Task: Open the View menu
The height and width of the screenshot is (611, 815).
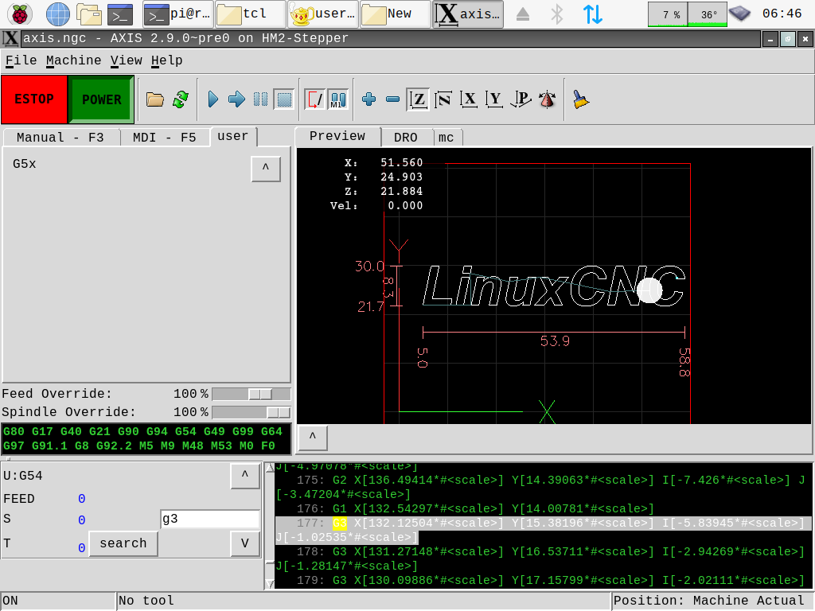Action: coord(127,60)
